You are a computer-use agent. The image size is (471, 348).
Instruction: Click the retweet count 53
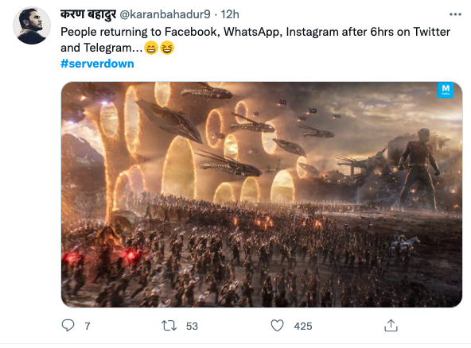192,326
